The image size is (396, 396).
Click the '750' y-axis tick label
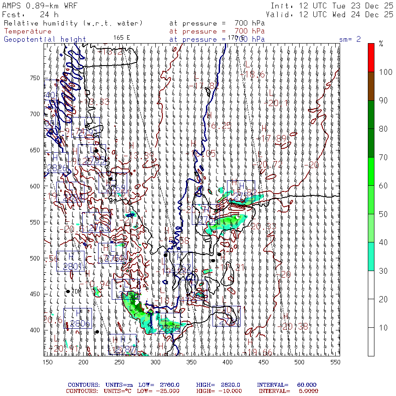(35, 78)
